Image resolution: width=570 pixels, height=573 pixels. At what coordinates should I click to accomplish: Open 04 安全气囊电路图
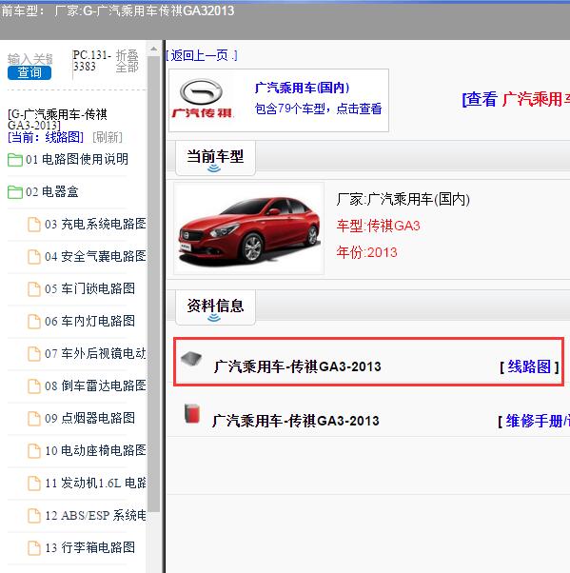95,256
